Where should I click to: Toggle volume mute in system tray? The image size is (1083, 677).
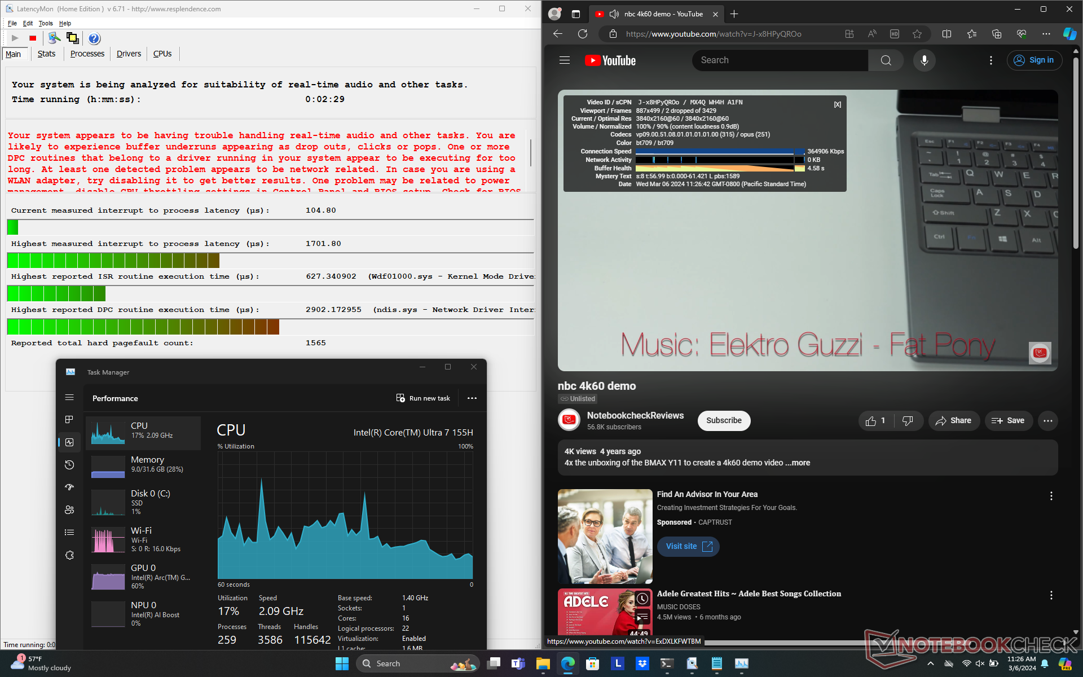coord(980,663)
